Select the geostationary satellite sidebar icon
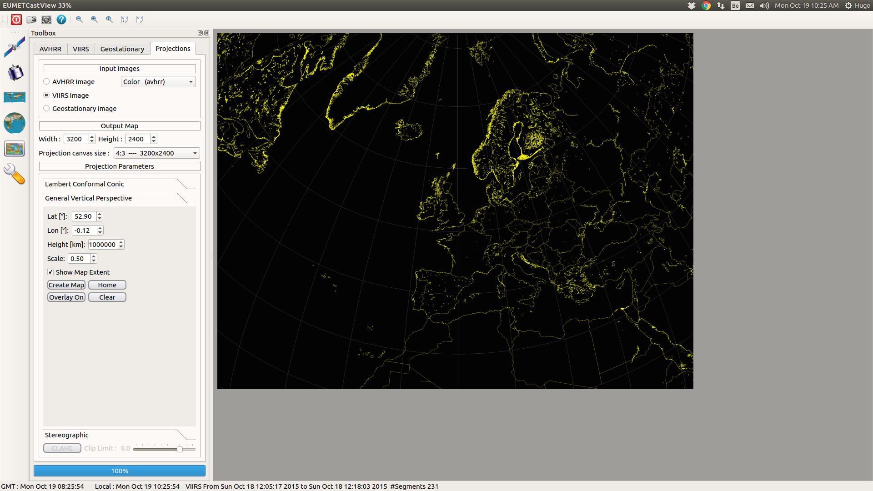This screenshot has height=491, width=873. pyautogui.click(x=15, y=73)
